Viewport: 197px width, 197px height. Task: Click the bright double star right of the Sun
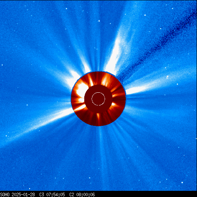pyautogui.click(x=167, y=77)
